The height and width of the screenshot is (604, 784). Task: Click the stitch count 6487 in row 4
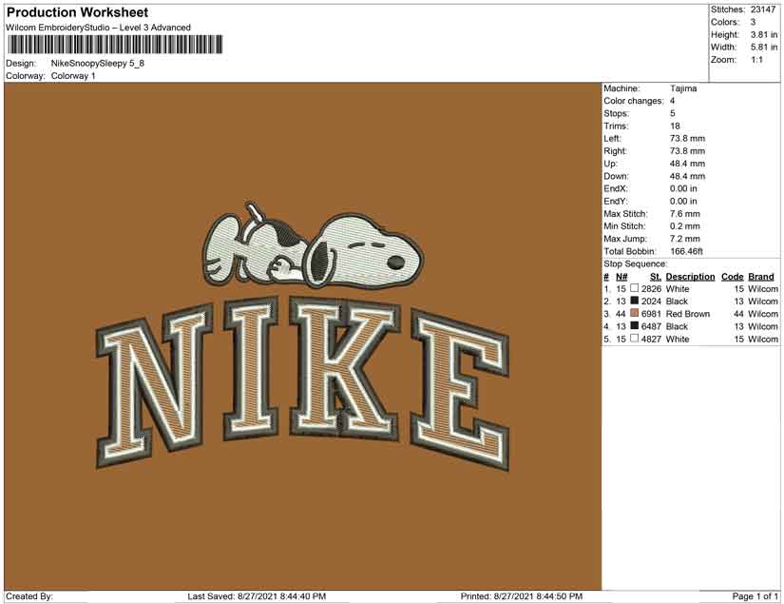(x=652, y=326)
